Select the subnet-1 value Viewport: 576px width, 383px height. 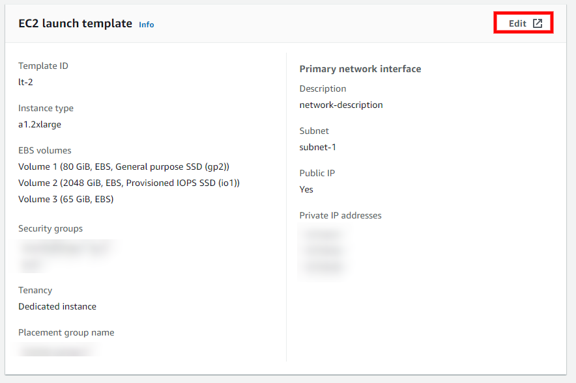(x=317, y=147)
